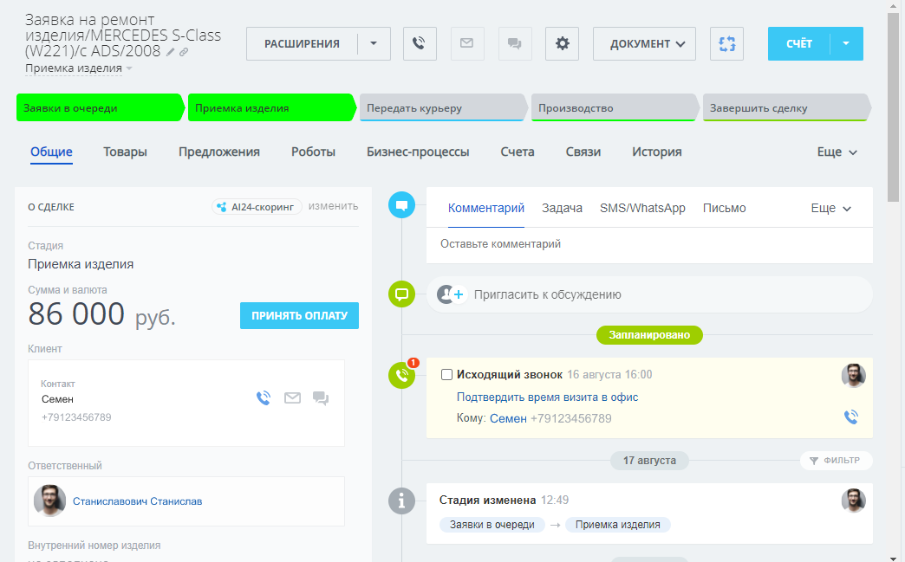Screen dimensions: 905x562
Task: Click the blue СЧЁТ button
Action: [x=798, y=44]
